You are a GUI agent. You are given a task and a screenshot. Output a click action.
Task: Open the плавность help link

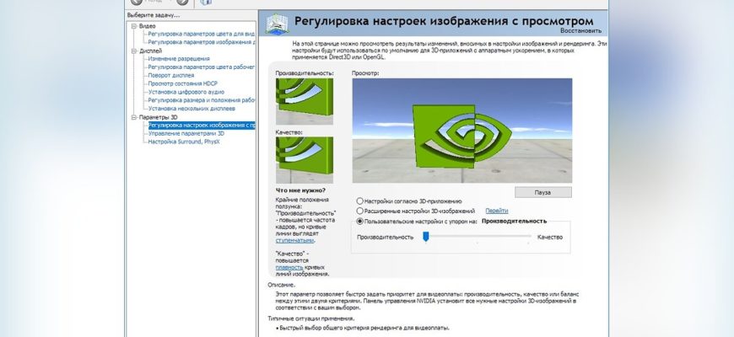[289, 267]
